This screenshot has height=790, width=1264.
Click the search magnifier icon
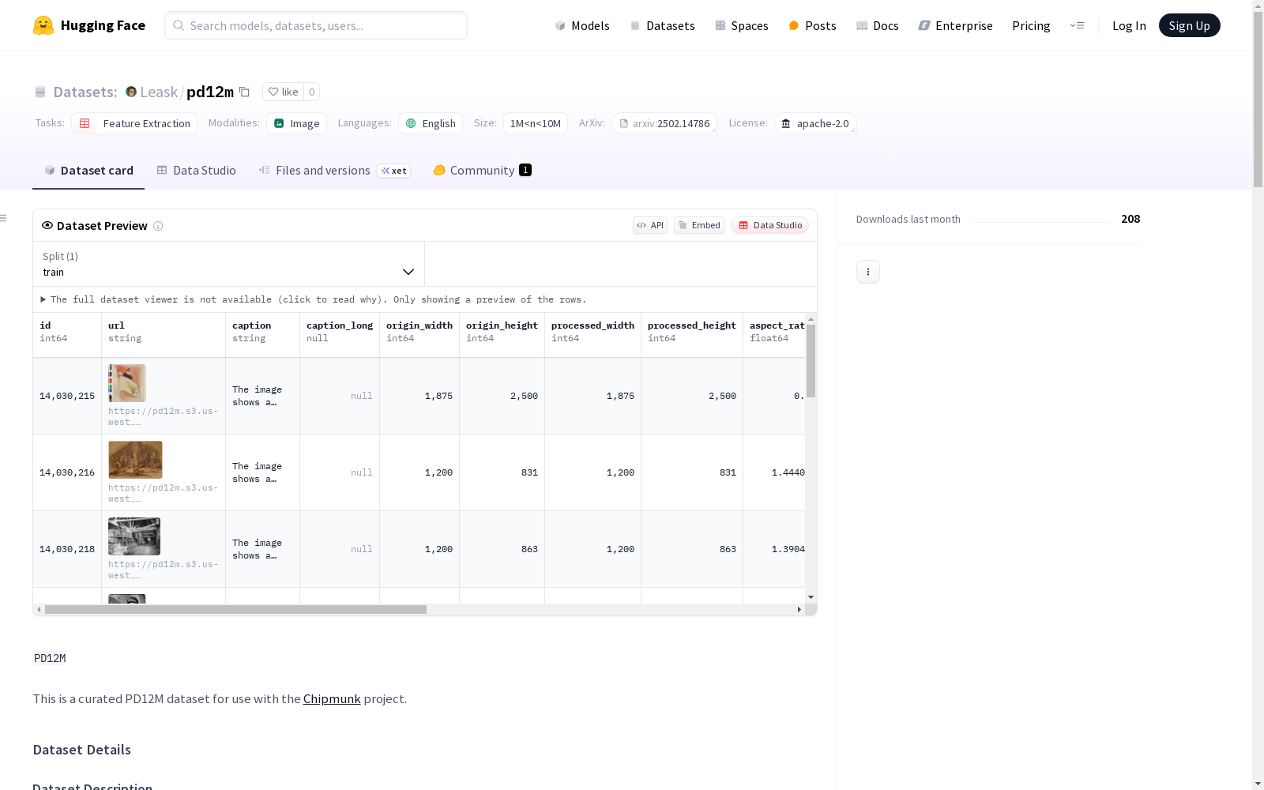click(x=179, y=25)
